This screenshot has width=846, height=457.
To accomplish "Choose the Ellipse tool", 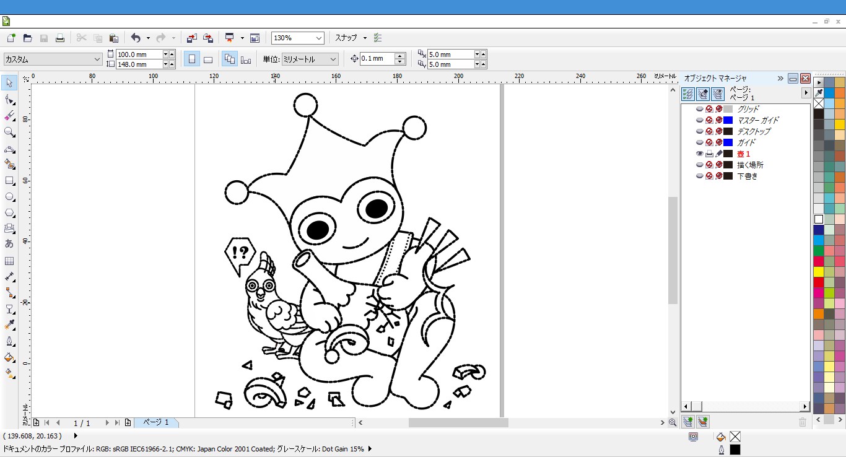I will (x=9, y=197).
